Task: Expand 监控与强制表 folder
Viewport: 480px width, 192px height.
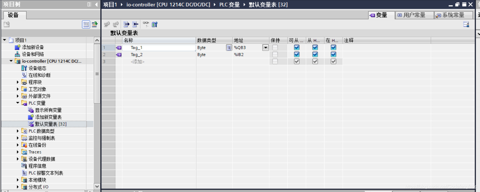Action: [18, 138]
